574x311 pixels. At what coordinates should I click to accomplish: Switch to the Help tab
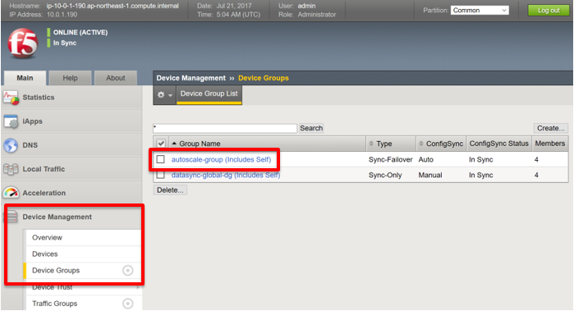pyautogui.click(x=70, y=78)
